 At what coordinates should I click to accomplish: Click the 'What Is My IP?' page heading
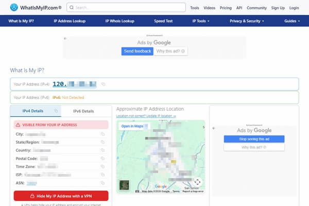pos(27,71)
